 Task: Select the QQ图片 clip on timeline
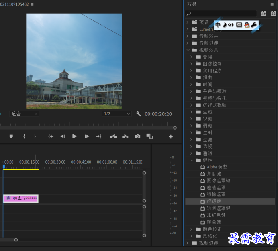[x=21, y=198]
